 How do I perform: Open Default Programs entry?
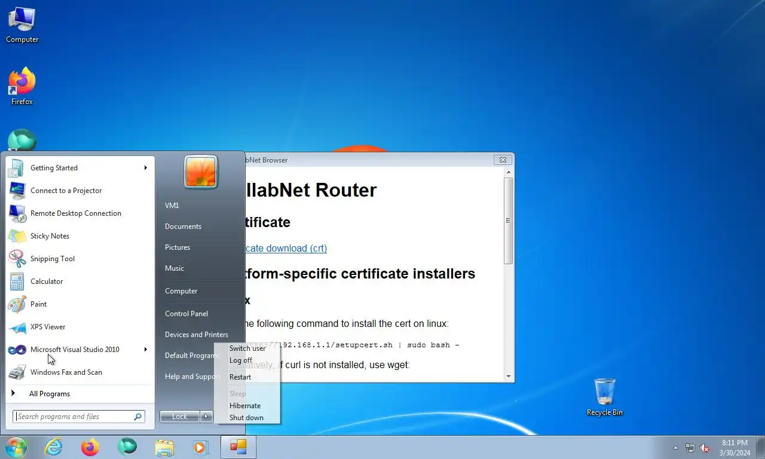point(191,356)
